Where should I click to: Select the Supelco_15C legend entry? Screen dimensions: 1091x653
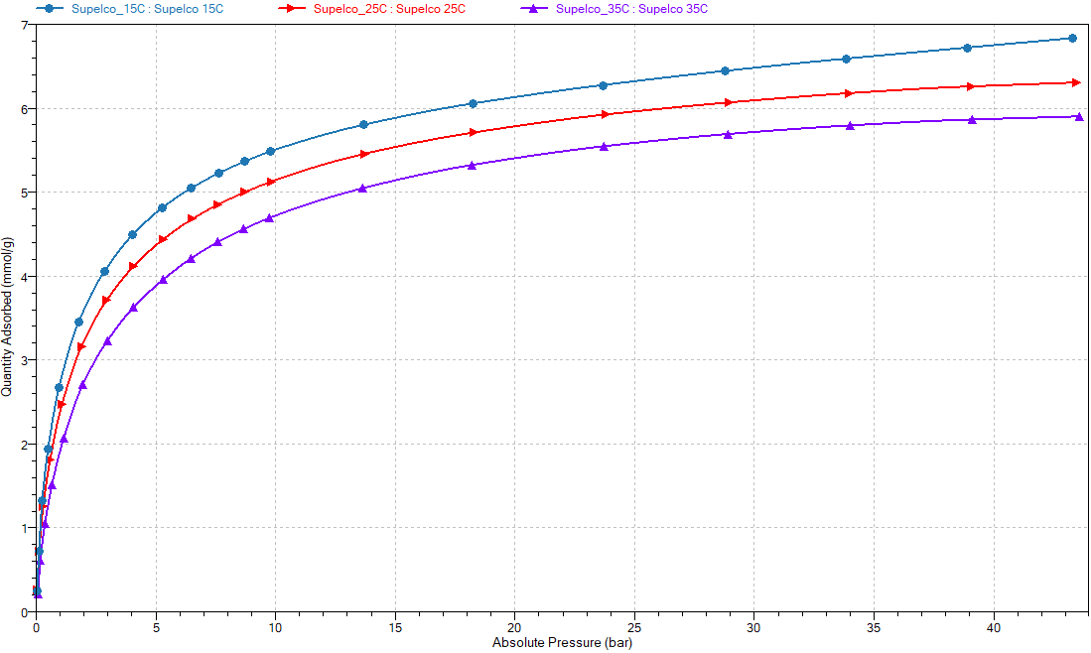130,9
